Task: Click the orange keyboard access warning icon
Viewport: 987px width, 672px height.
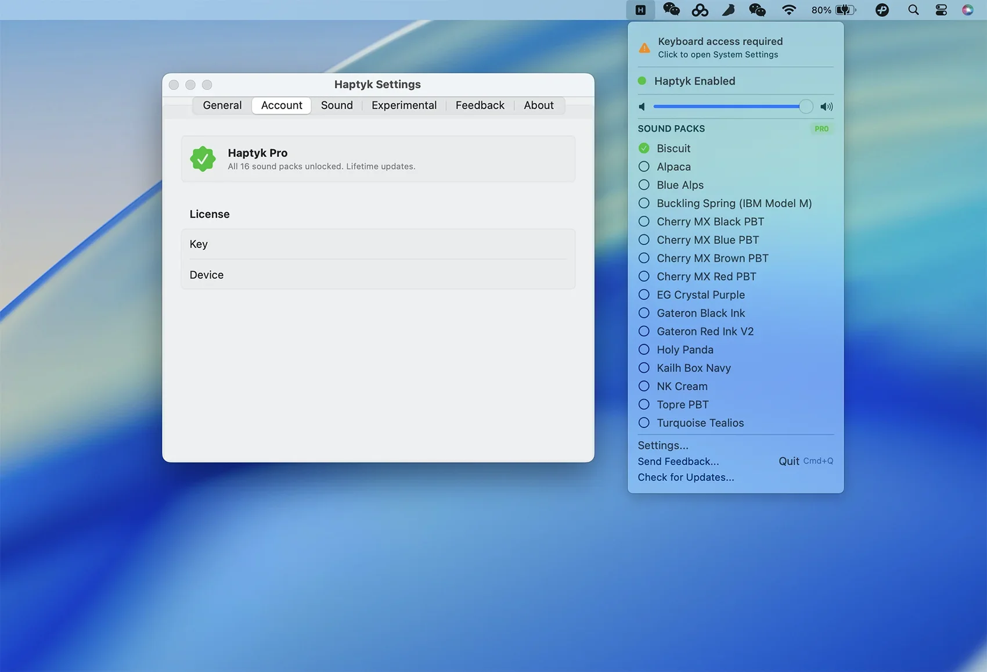Action: pos(644,48)
